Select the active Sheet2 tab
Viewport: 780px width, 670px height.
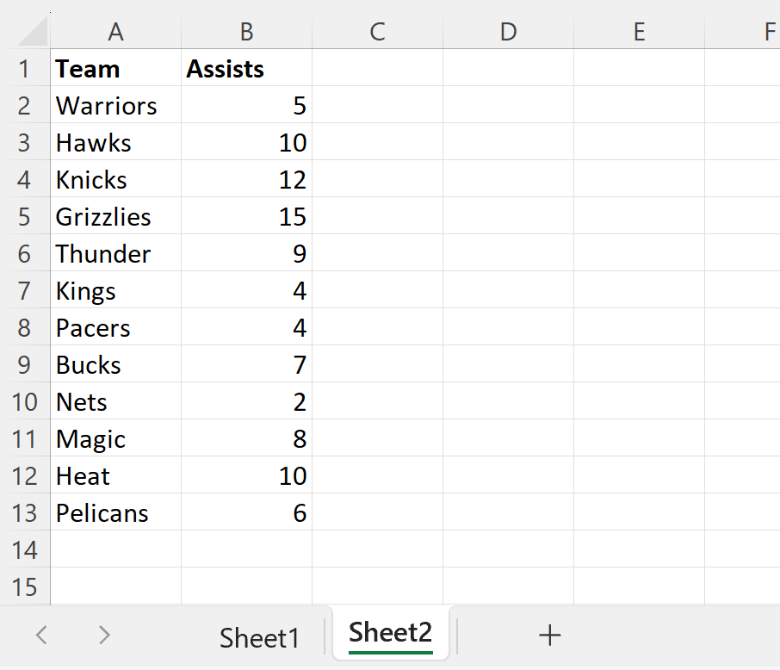[x=390, y=633]
